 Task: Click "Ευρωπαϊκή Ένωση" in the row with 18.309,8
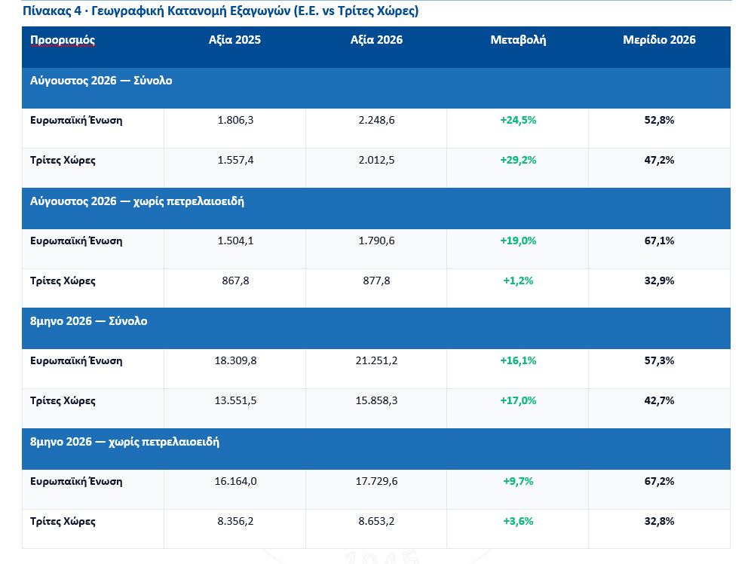76,361
